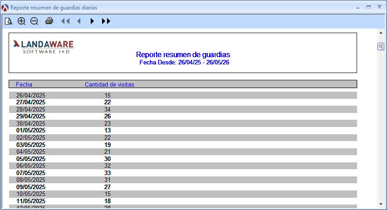
Task: Click the vertical scrollbar thumb
Action: pyautogui.click(x=381, y=46)
